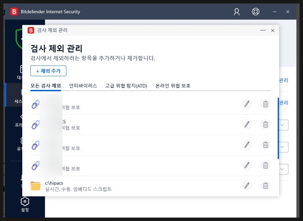
Task: Delete the c:\hipacs folder exclusion
Action: tap(265, 185)
